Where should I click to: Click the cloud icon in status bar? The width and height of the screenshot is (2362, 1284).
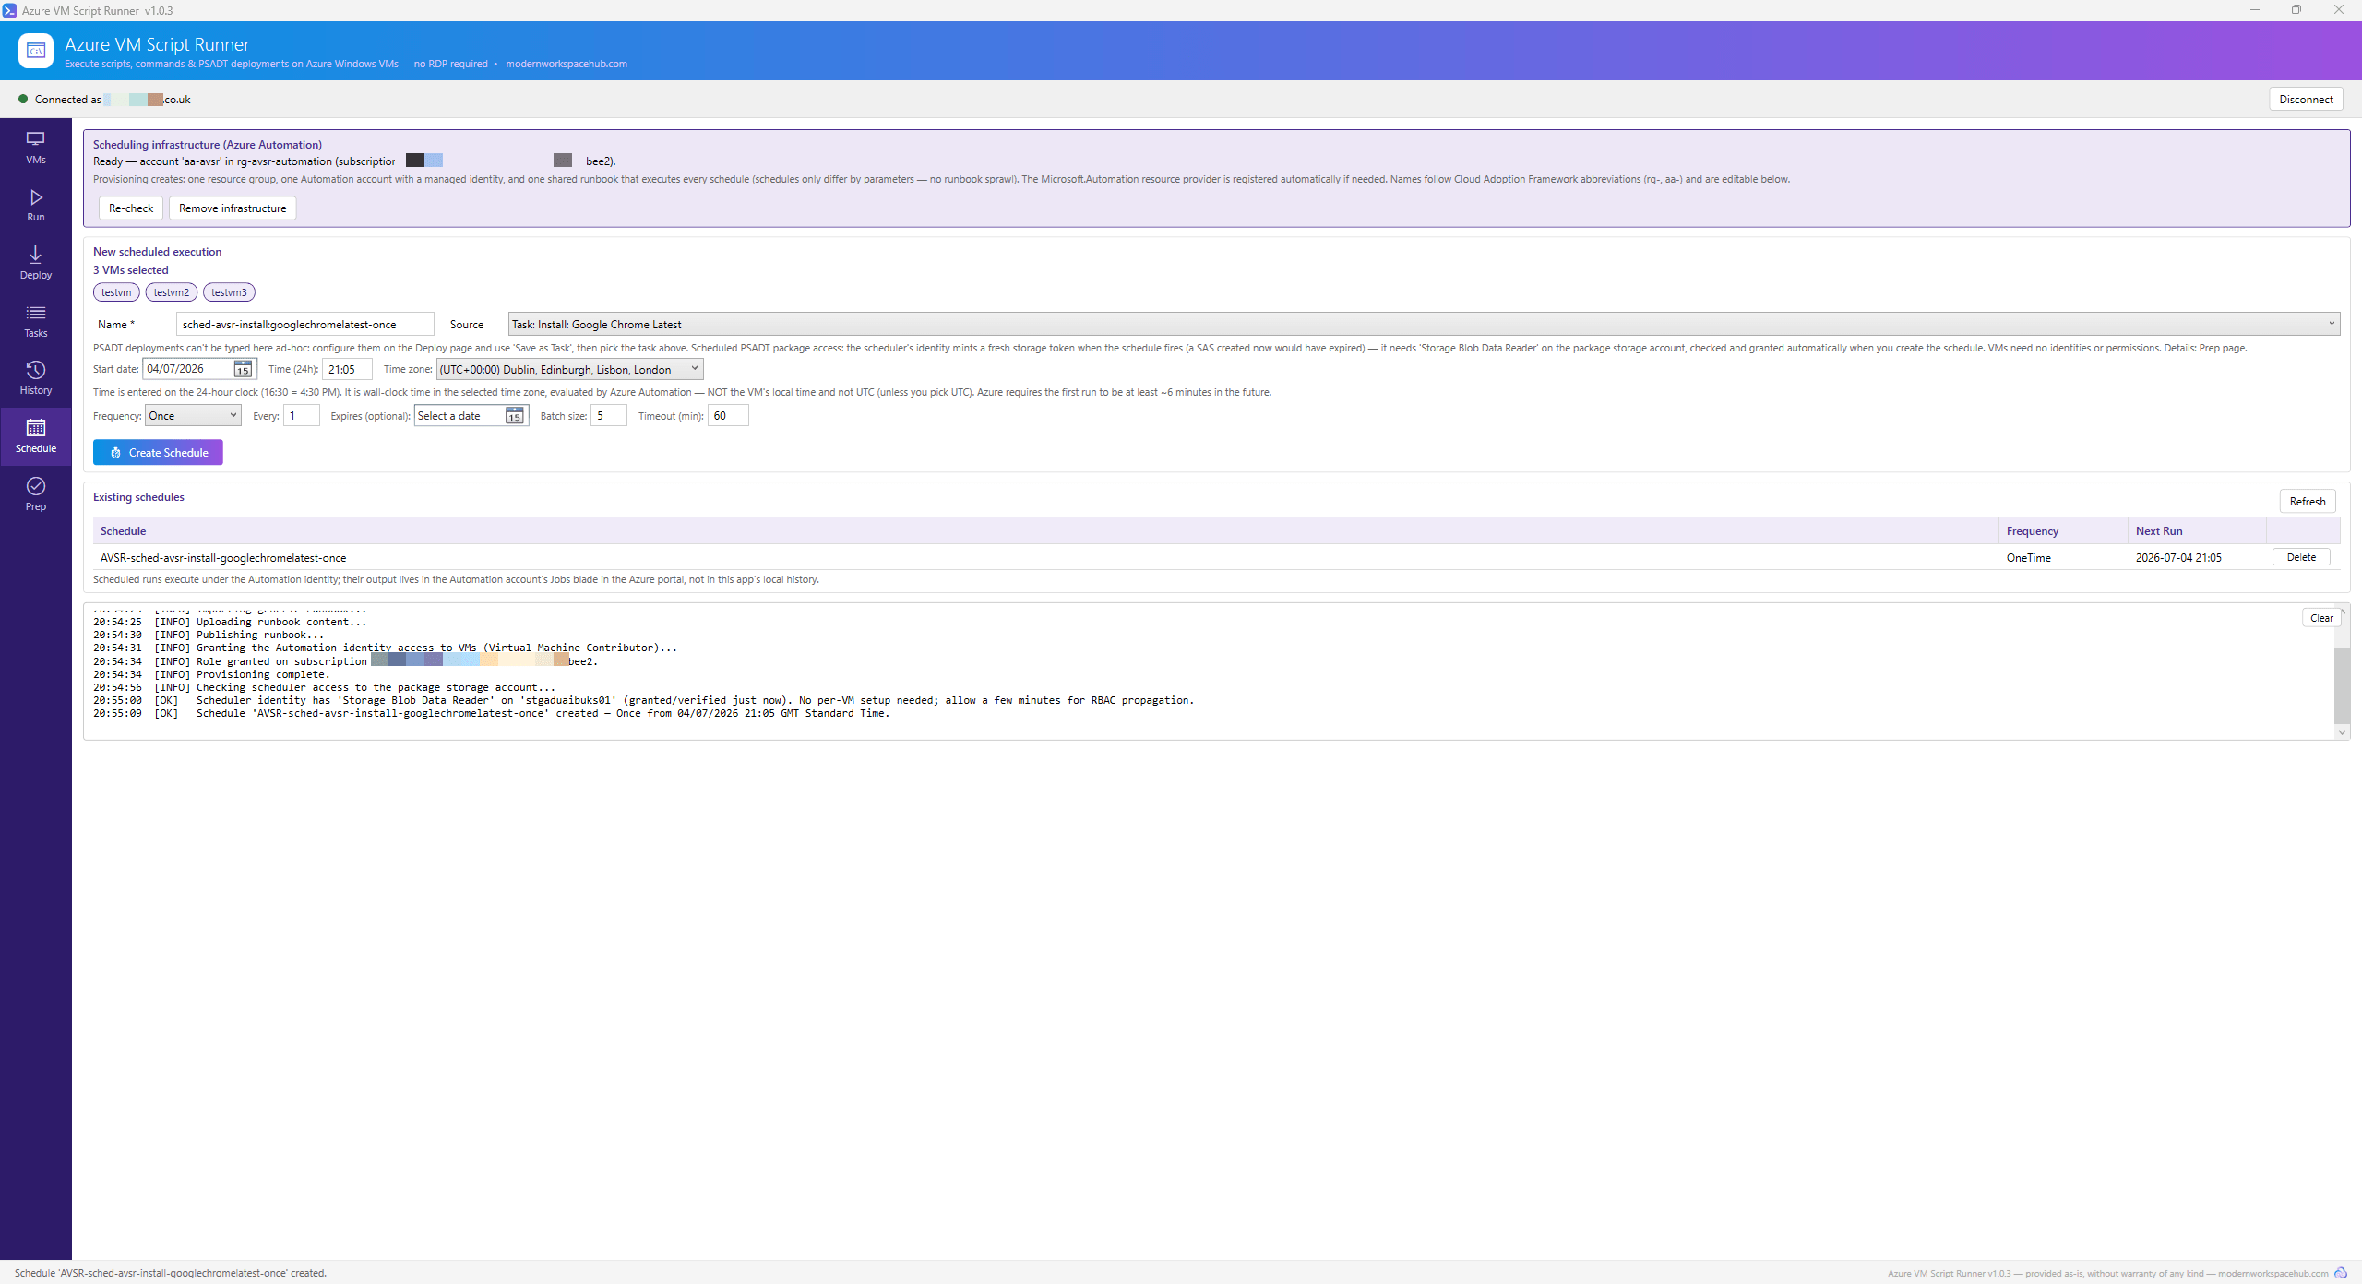click(2341, 1273)
